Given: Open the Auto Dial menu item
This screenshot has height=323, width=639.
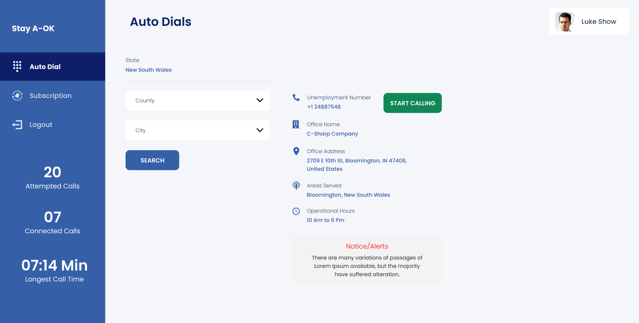Looking at the screenshot, I should 45,66.
